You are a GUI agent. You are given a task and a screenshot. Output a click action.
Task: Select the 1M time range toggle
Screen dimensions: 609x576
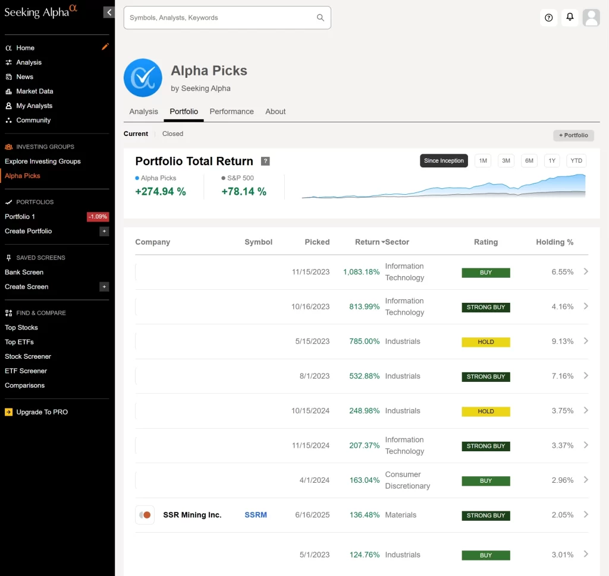click(x=483, y=161)
